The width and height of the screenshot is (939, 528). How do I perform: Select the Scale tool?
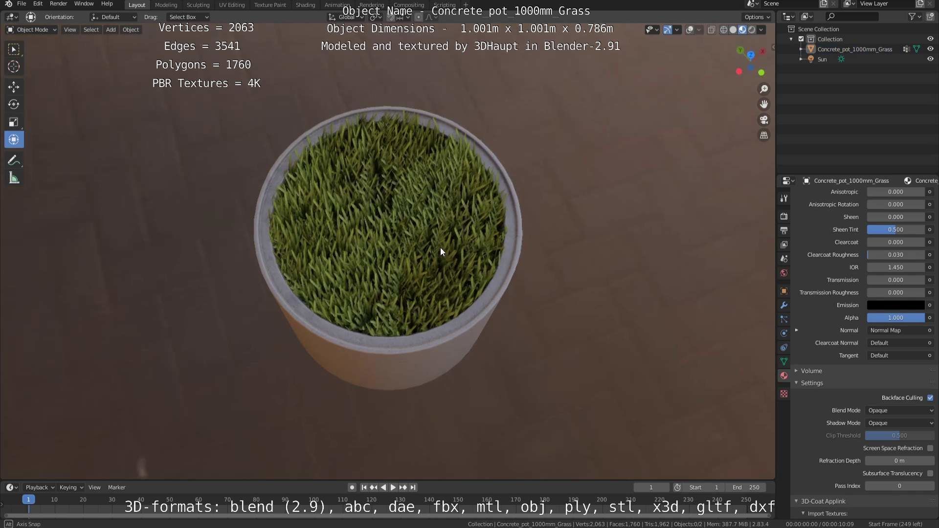[x=14, y=122]
